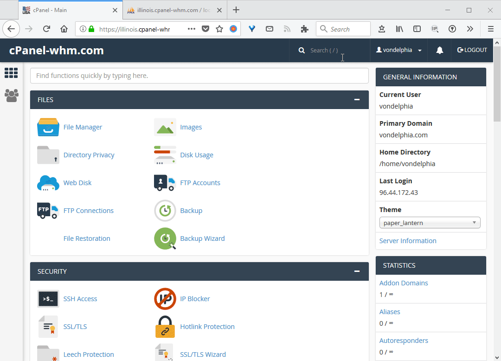Screen dimensions: 501x361
Task: Click the page vertical scrollbar thumb
Action: [497, 84]
